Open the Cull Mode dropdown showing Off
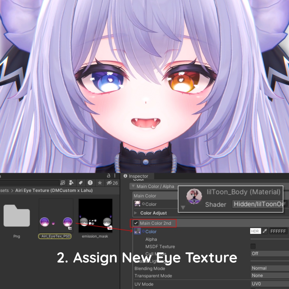Viewport: 289px width, 289px height. click(270, 253)
